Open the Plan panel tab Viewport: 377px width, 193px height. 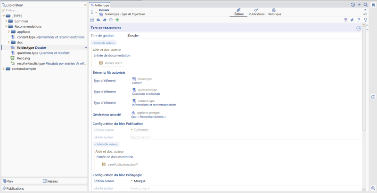click(22, 181)
